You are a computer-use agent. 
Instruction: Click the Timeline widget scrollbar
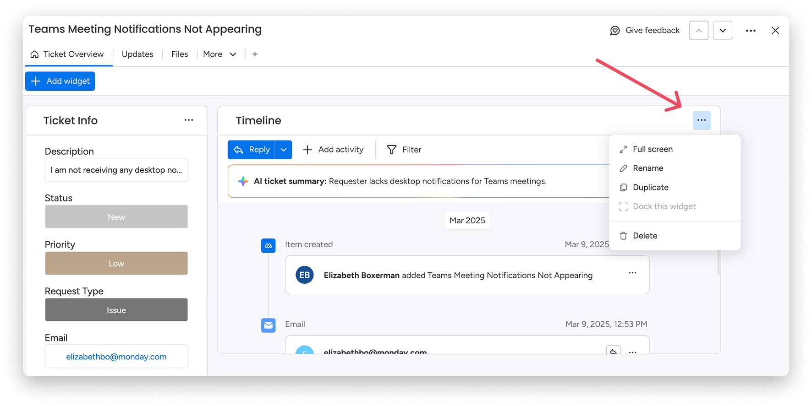[718, 262]
